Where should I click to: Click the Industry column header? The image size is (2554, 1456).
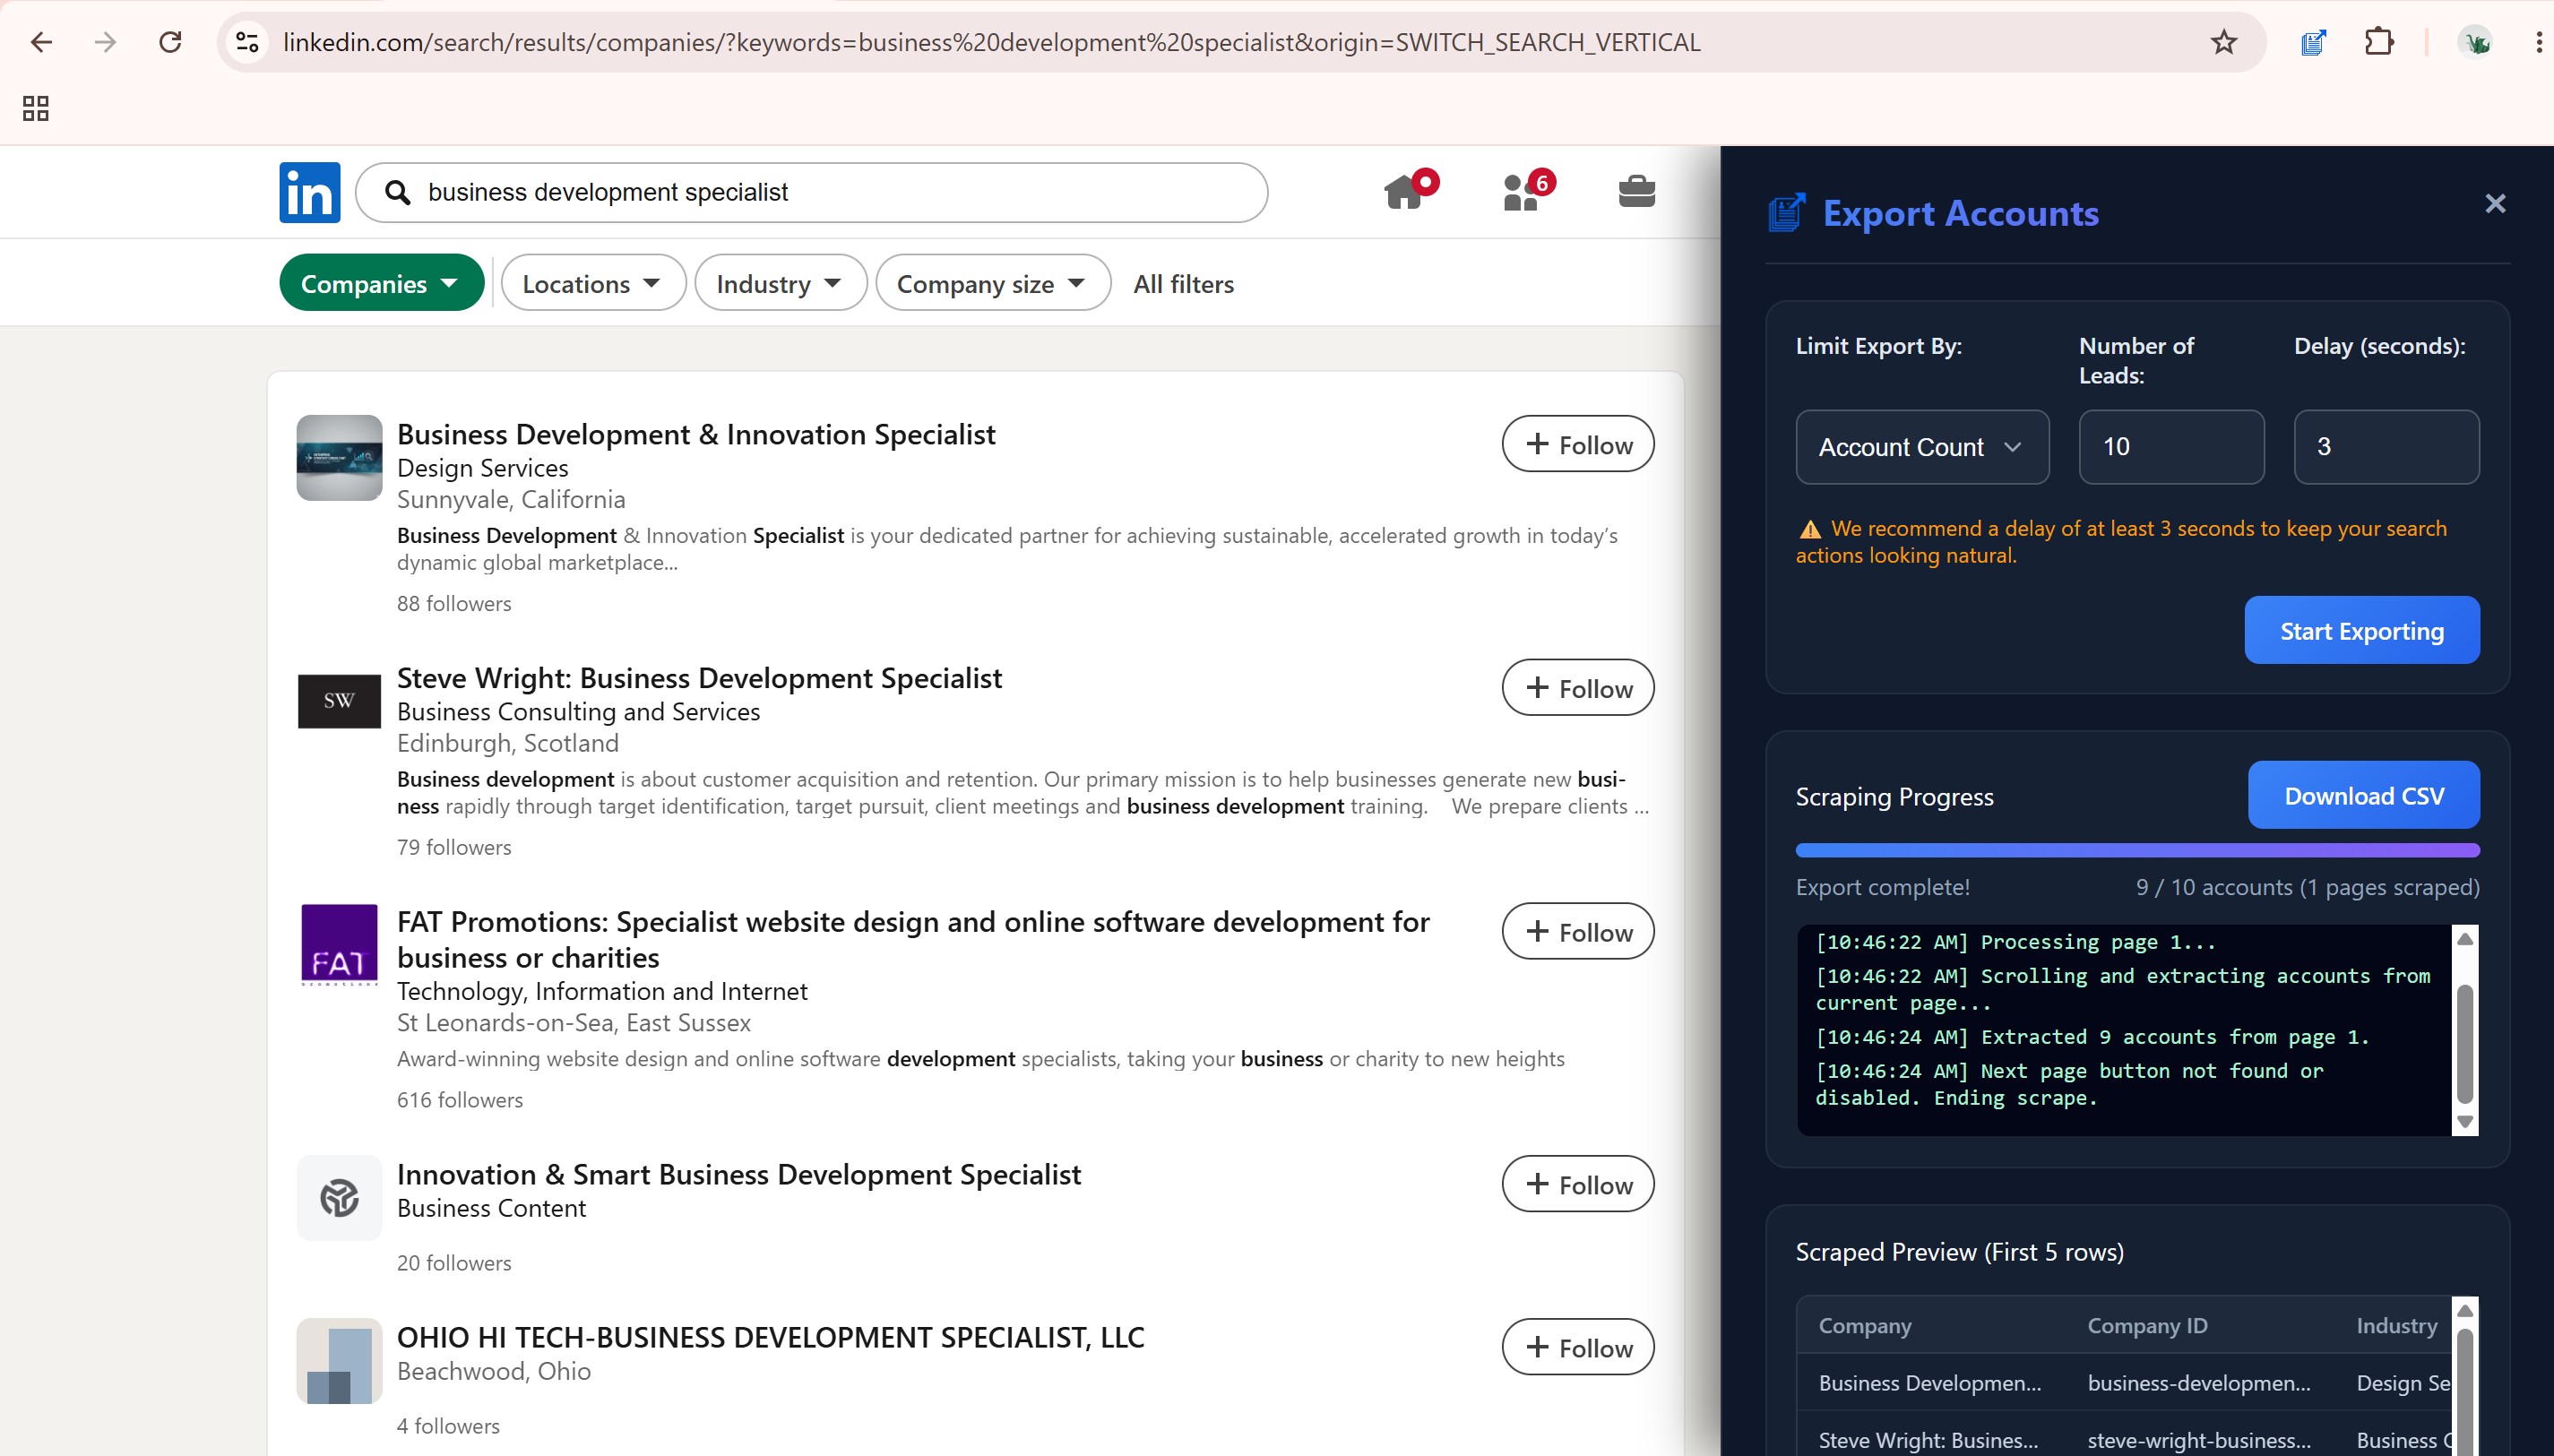2396,1325
